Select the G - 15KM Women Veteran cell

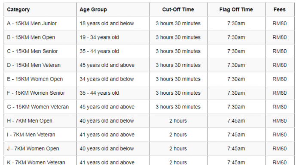(x=40, y=107)
